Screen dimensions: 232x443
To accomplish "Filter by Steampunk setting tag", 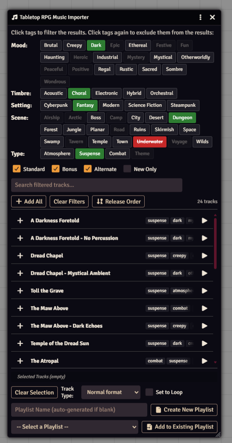I will coord(183,105).
